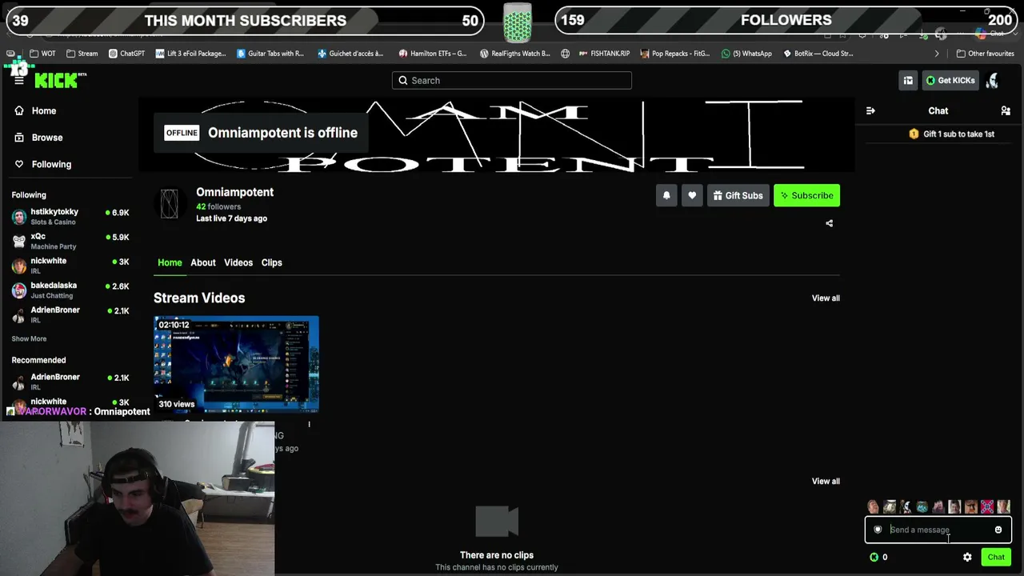View all Stream Videos
The width and height of the screenshot is (1024, 576).
pos(826,298)
